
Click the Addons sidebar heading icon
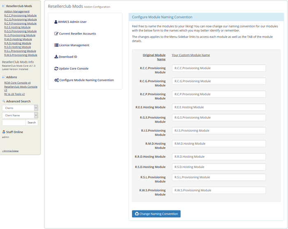(3, 77)
